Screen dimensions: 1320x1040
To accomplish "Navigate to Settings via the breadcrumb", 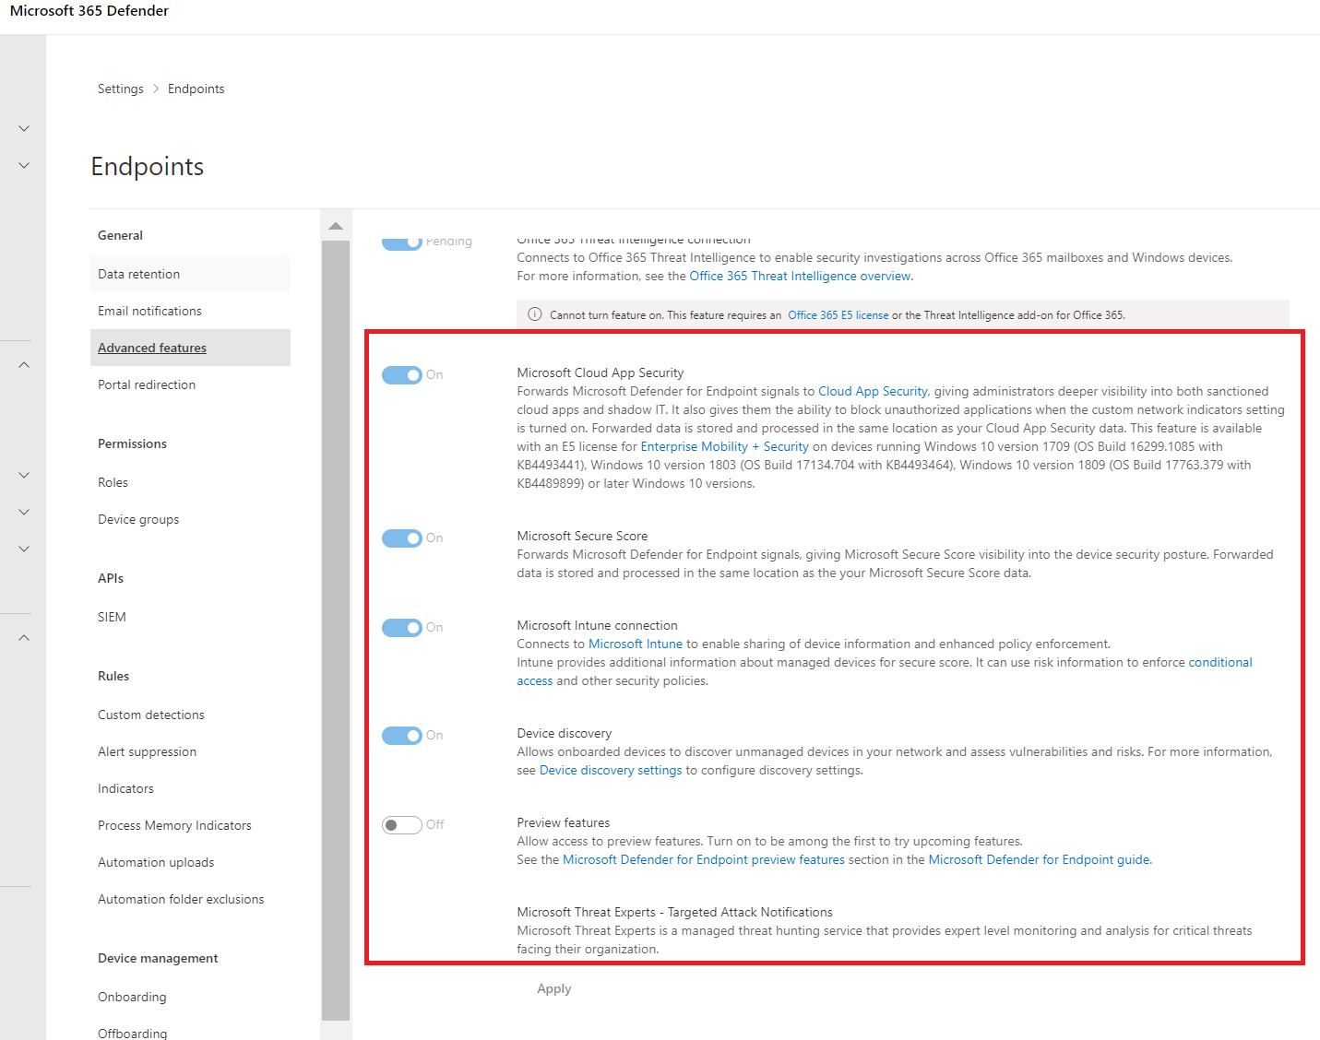I will pyautogui.click(x=120, y=88).
